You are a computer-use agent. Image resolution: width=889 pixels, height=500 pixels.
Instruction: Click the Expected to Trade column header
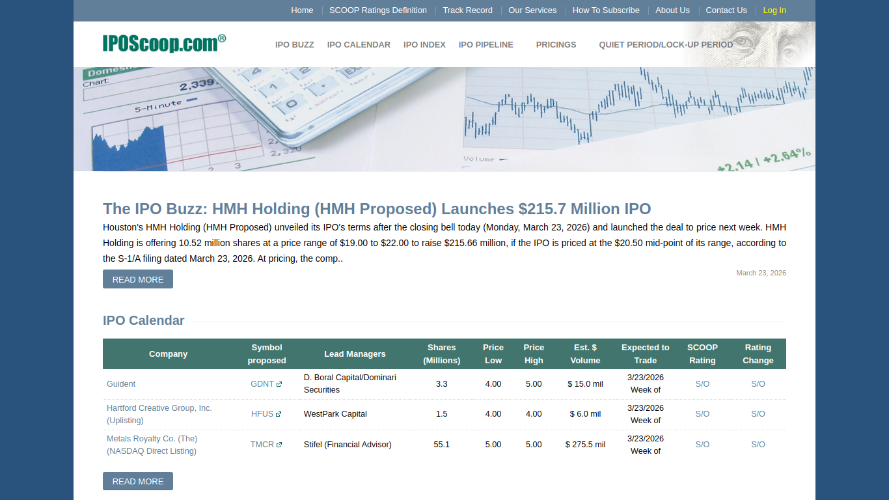(646, 354)
